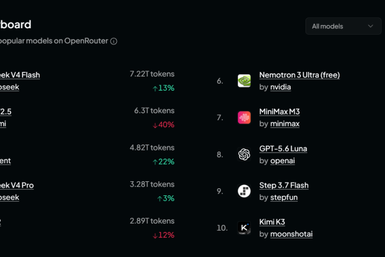Open the Step 3.7 Flash model link

pos(284,185)
